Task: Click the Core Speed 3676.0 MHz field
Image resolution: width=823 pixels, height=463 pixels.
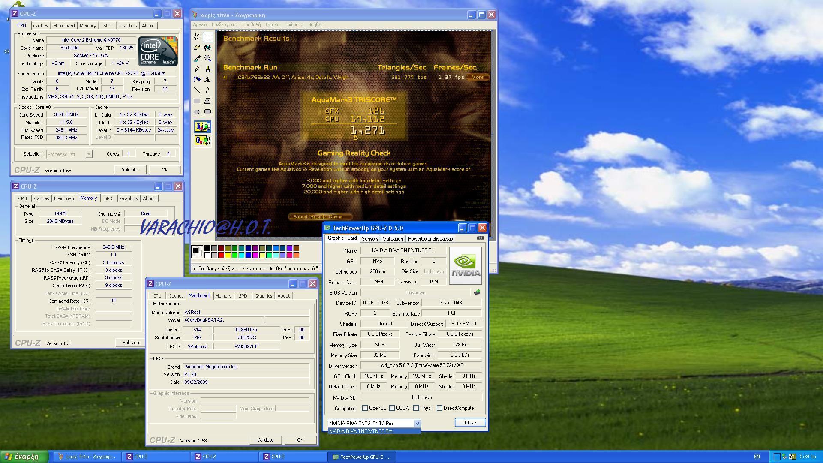Action: 66,115
